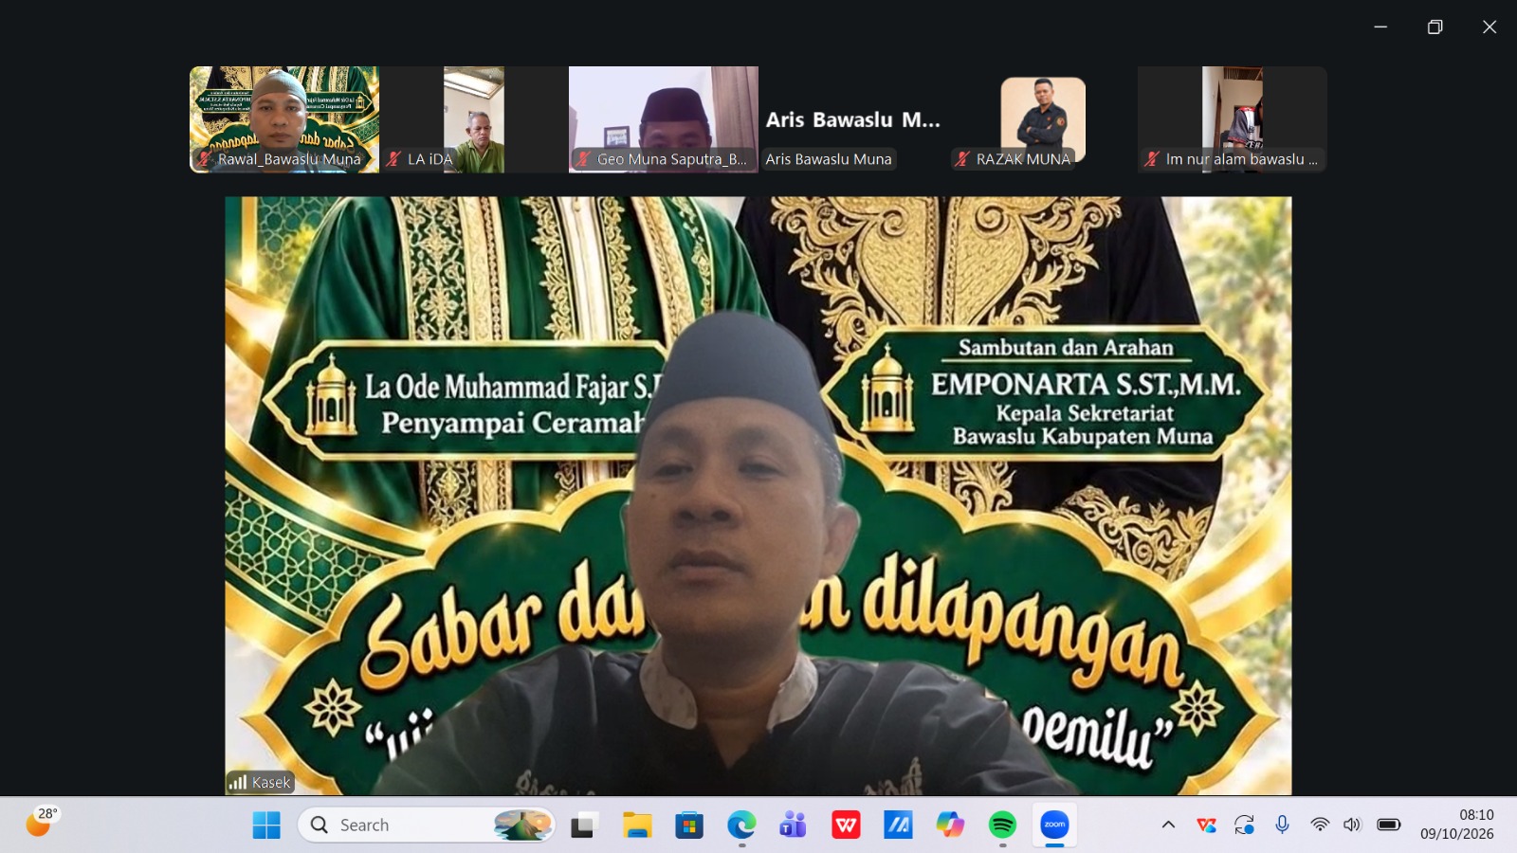Select Im nur alam bawaslu thumbnail
1517x853 pixels.
[x=1233, y=119]
